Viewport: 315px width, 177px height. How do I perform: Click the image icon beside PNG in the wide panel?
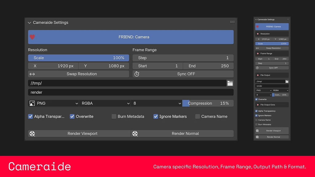tap(32, 103)
